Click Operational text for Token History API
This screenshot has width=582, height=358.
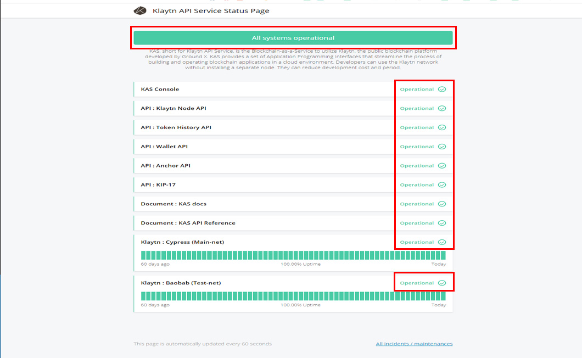(x=416, y=127)
